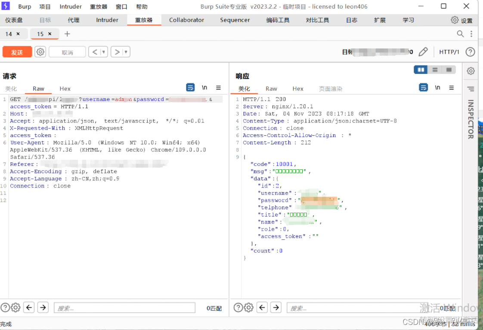This screenshot has height=330, width=483.
Task: Add a new Repeater tab with plus
Action: [67, 34]
